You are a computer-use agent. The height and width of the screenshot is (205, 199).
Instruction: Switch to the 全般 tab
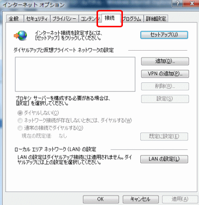14,19
